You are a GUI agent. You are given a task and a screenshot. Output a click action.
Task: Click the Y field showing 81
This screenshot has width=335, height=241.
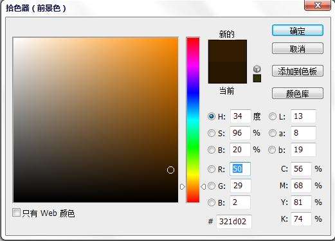coord(301,202)
